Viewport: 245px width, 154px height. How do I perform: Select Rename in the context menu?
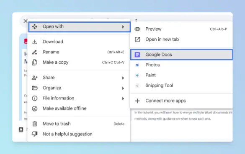coord(79,52)
